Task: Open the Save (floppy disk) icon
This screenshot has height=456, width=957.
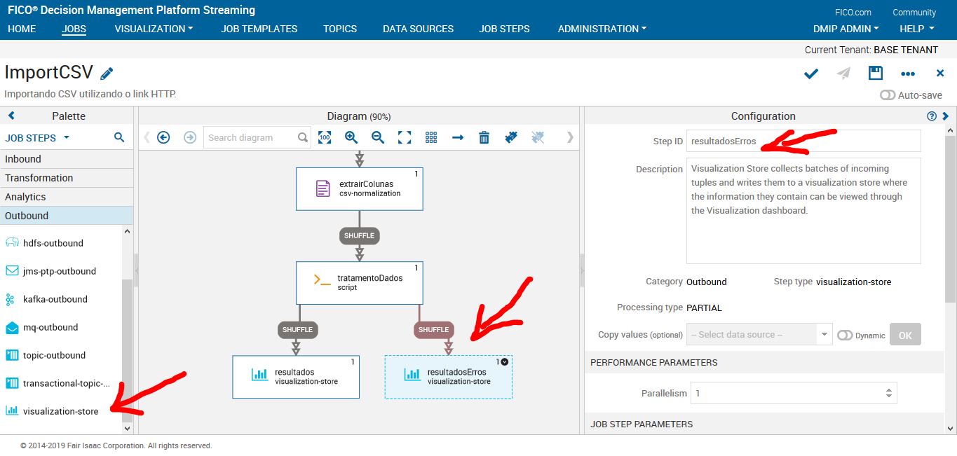Action: (x=876, y=73)
